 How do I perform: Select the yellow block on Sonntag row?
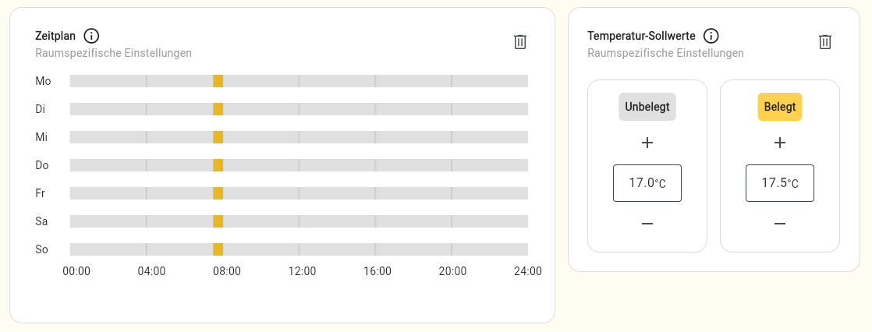(218, 249)
